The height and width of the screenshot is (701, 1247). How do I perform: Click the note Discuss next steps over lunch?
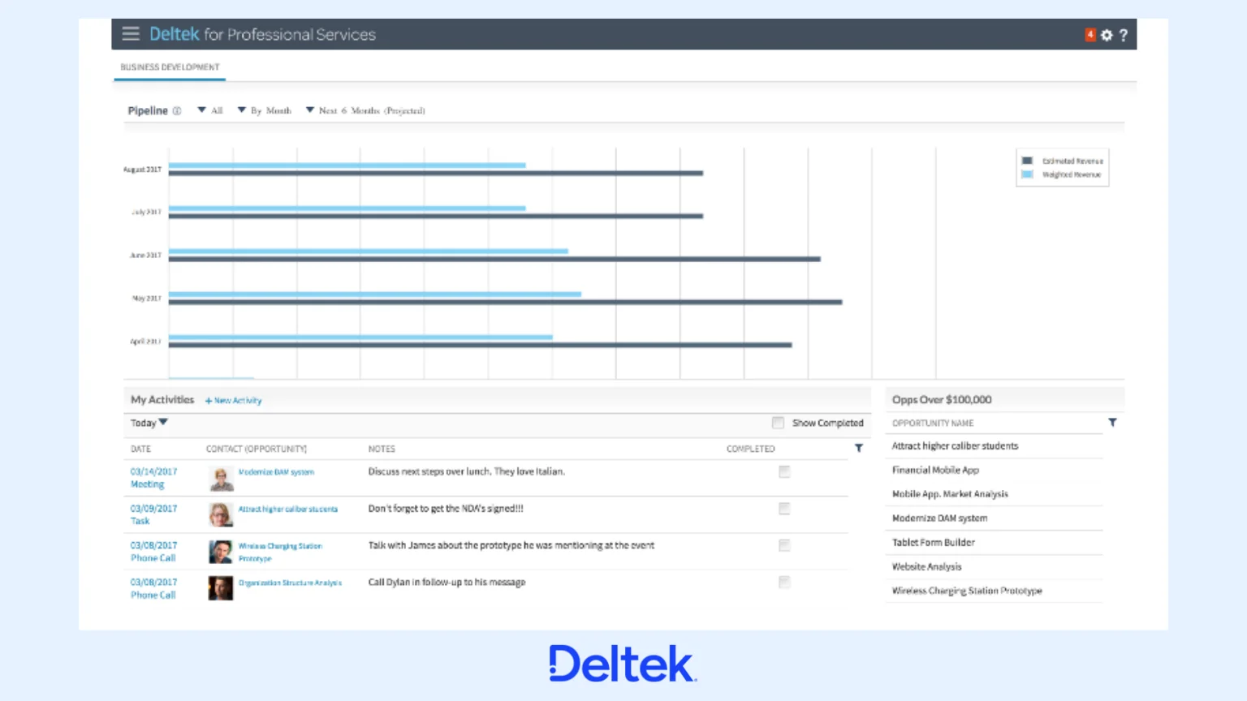tap(466, 471)
